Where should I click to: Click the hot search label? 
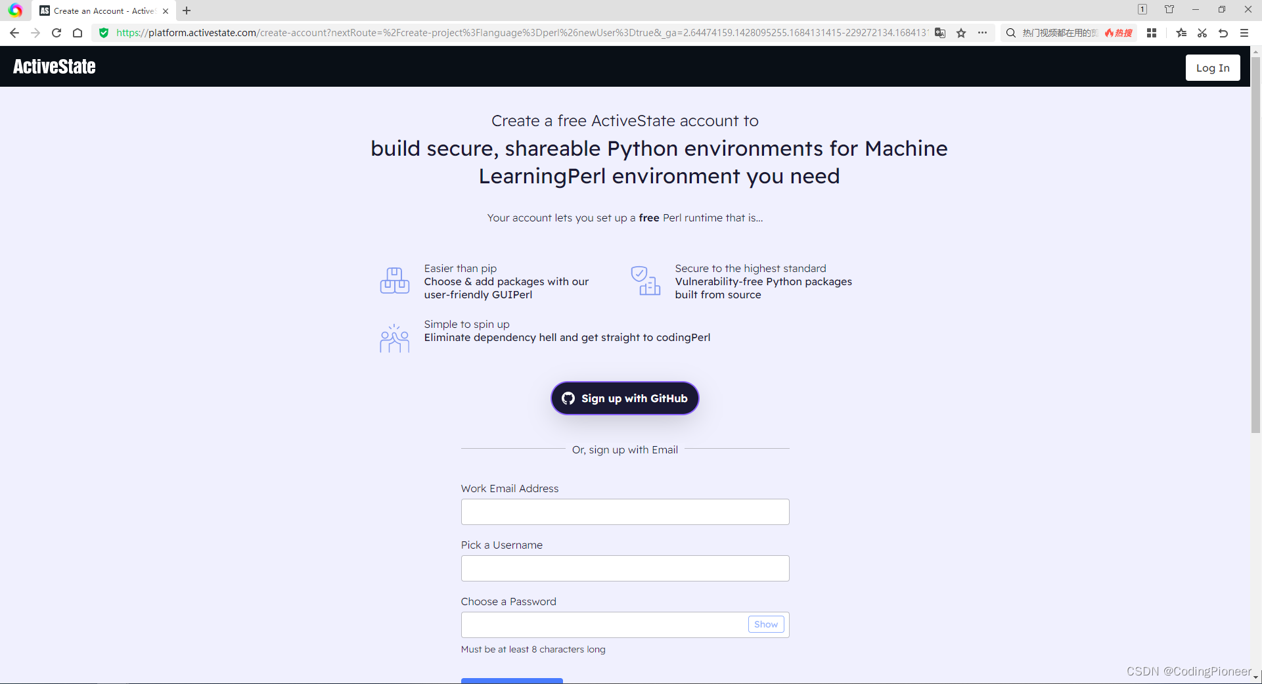1119,33
